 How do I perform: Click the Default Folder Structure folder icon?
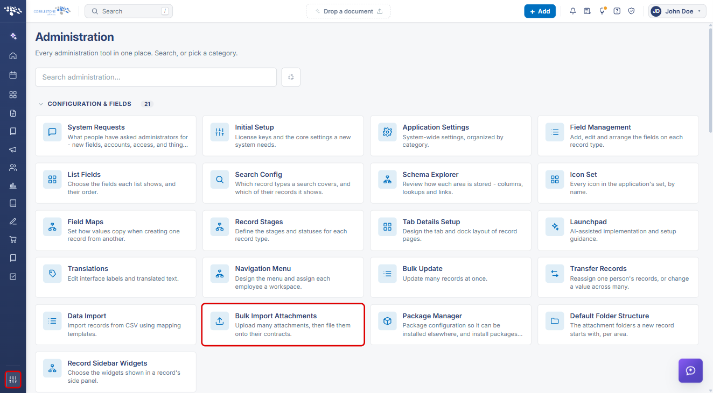click(555, 321)
